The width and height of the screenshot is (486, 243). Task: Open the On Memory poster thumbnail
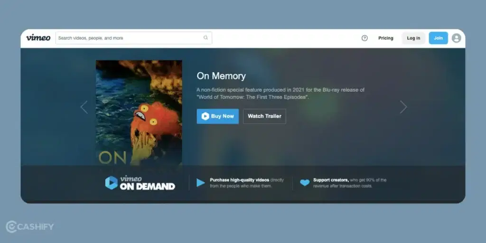click(139, 113)
